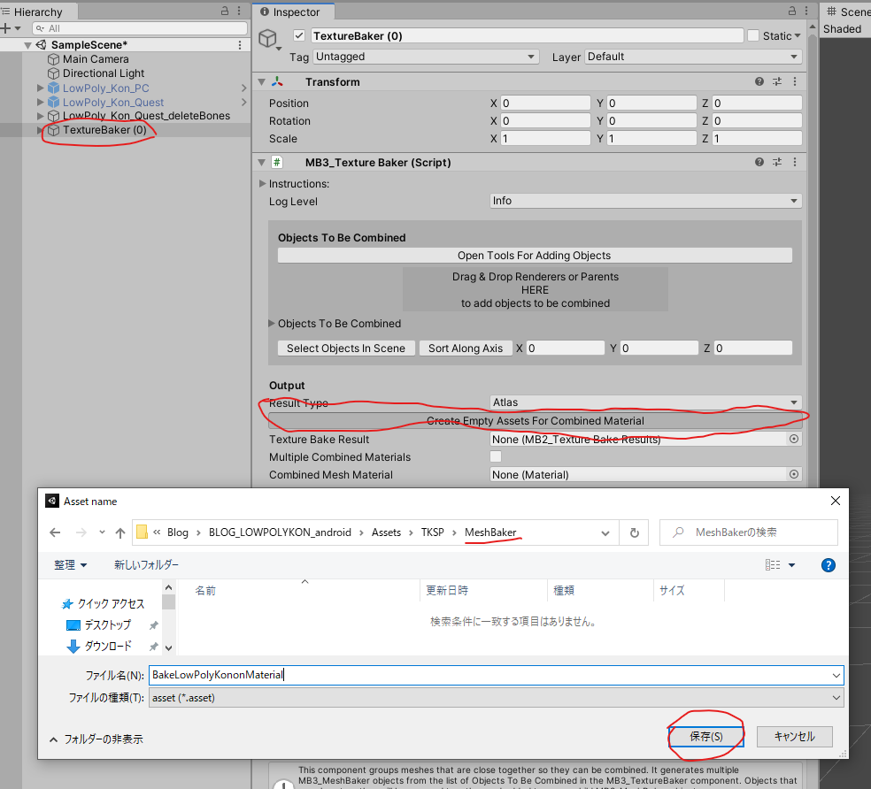This screenshot has width=871, height=789.
Task: Click the Hierarchy panel lock icon
Action: coord(225,11)
